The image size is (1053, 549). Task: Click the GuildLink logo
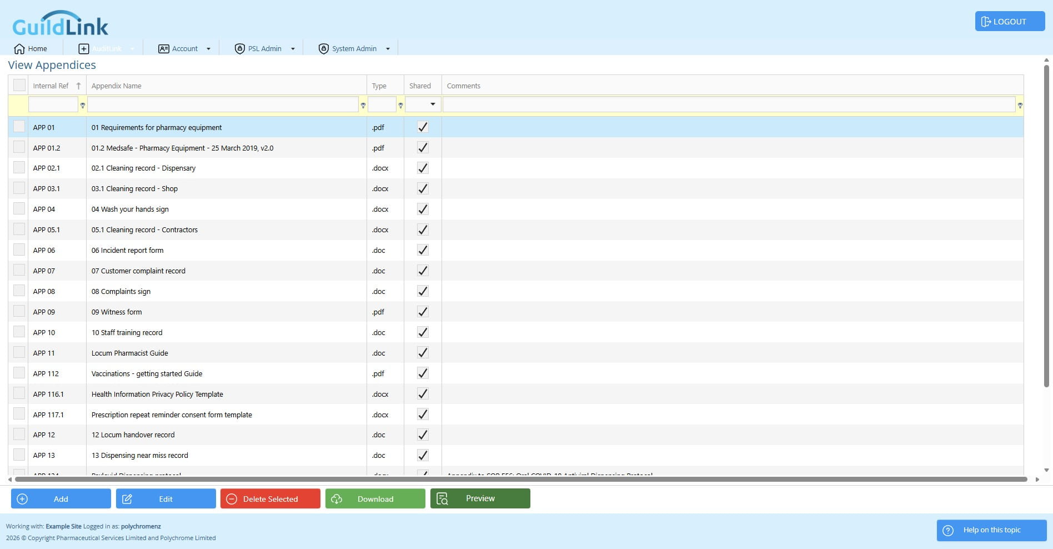click(60, 23)
